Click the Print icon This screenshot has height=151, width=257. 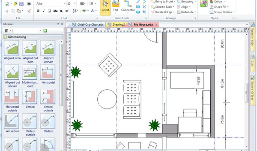coord(29,4)
